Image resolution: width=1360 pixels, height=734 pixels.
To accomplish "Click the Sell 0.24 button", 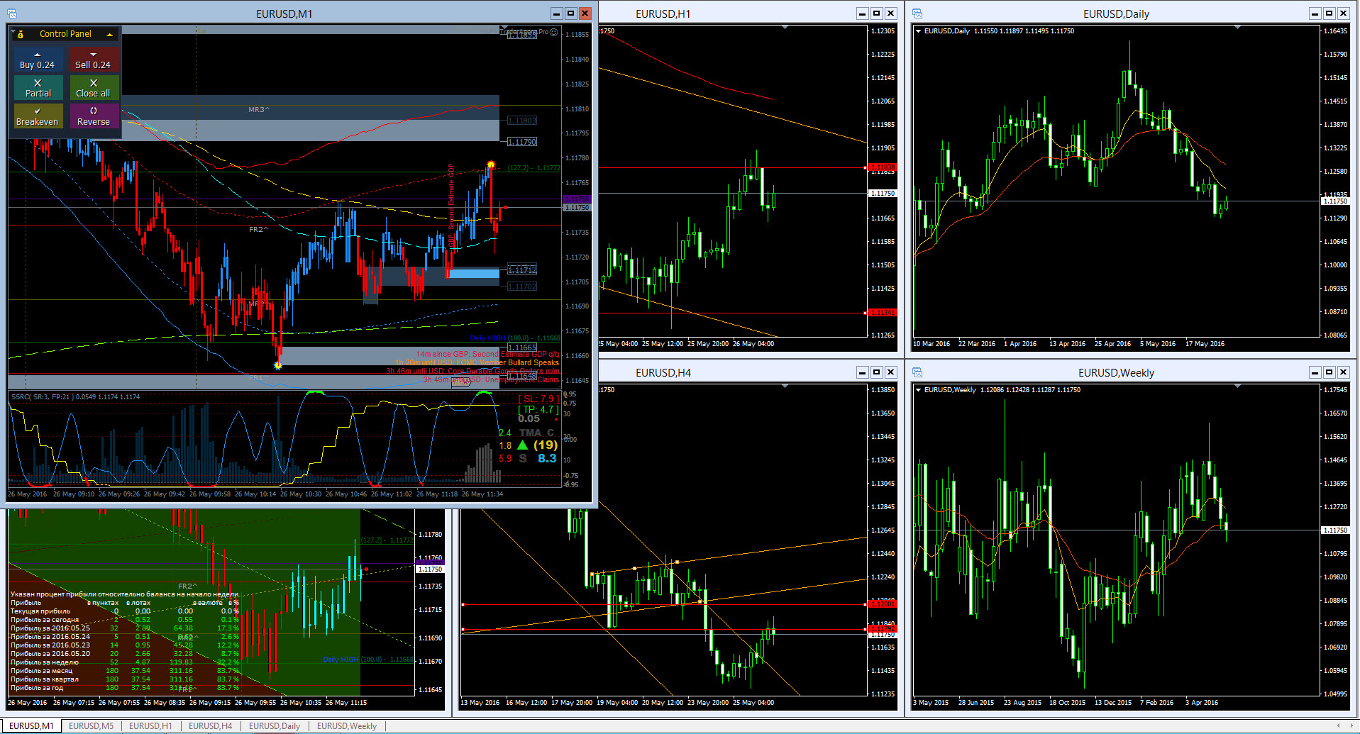I will point(94,60).
